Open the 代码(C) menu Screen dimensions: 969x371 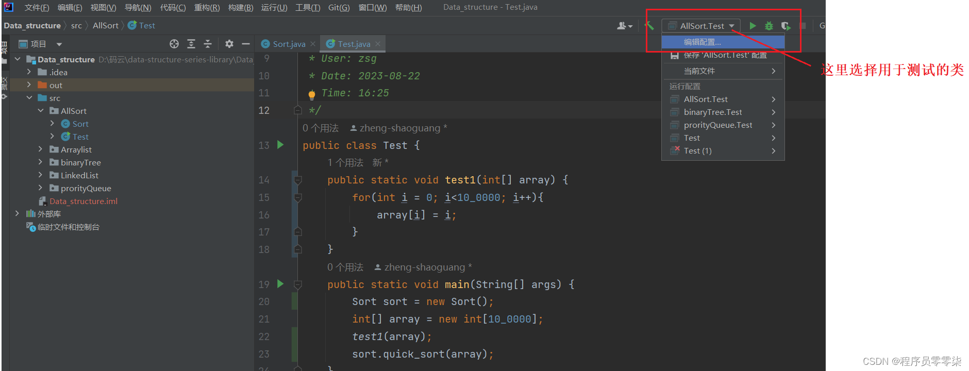click(173, 7)
